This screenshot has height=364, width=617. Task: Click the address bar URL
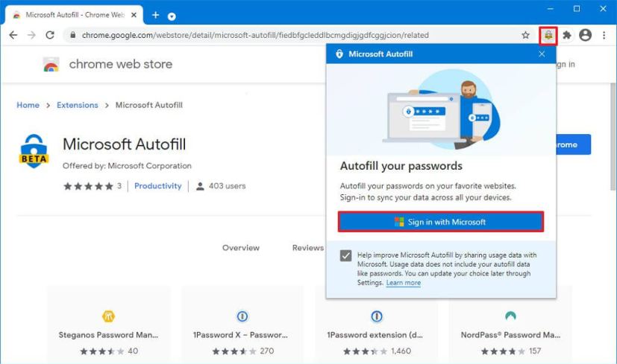255,35
